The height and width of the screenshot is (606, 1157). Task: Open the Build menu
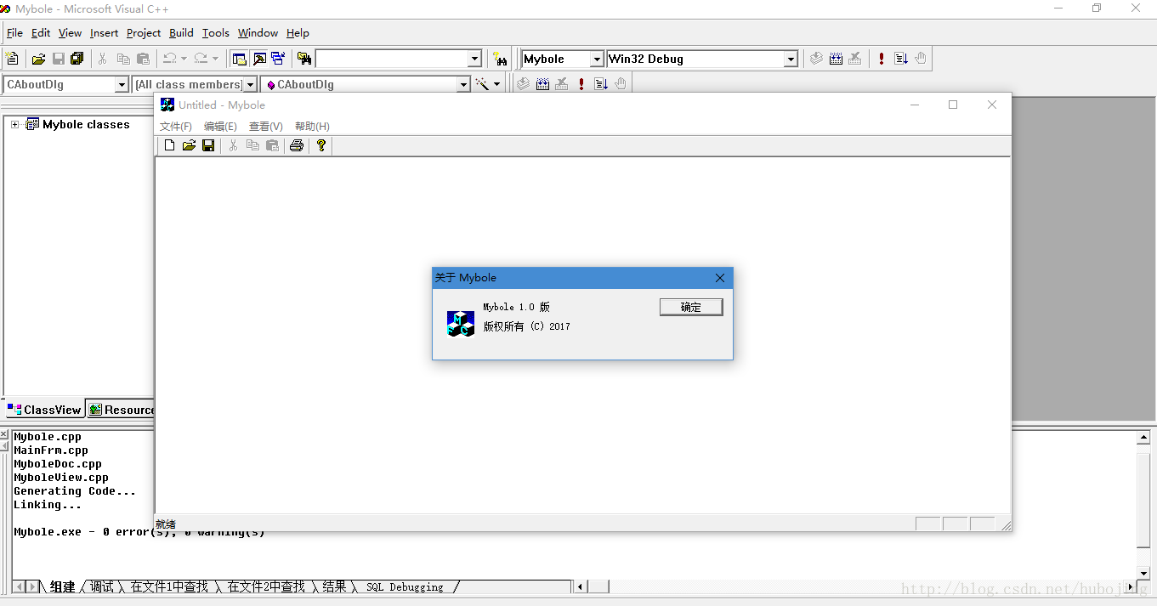(181, 33)
